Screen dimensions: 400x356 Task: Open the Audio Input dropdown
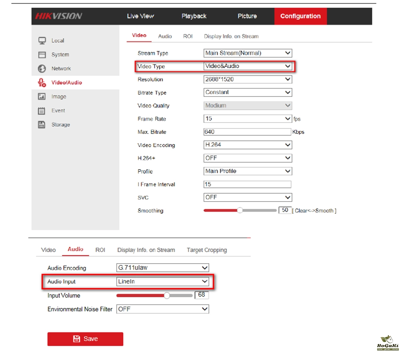point(162,282)
